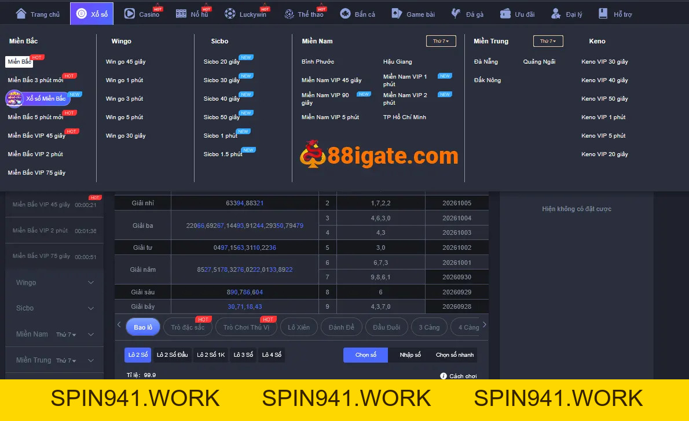The image size is (689, 421).
Task: Click the Casino play icon
Action: point(129,14)
